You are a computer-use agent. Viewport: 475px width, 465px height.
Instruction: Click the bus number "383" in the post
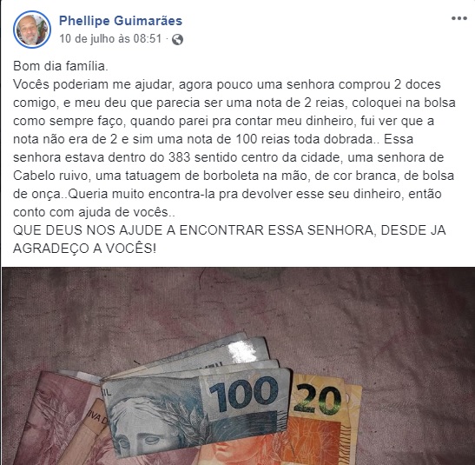coord(180,157)
